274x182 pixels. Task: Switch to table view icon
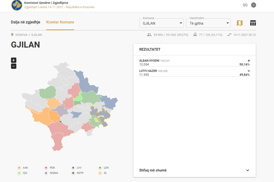coord(253,23)
